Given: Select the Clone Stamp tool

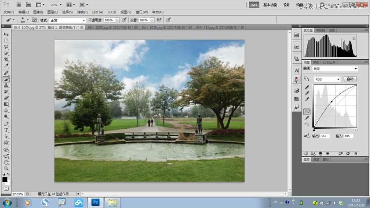Looking at the screenshot, I should click(6, 86).
